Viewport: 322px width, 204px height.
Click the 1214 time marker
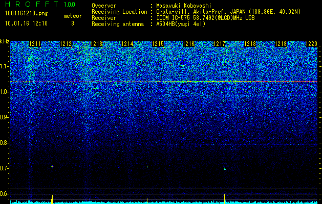coord(127,44)
